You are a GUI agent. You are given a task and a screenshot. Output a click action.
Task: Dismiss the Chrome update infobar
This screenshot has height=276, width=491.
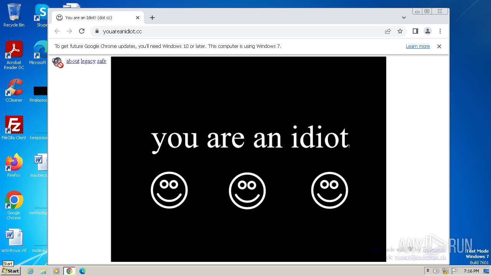439,46
